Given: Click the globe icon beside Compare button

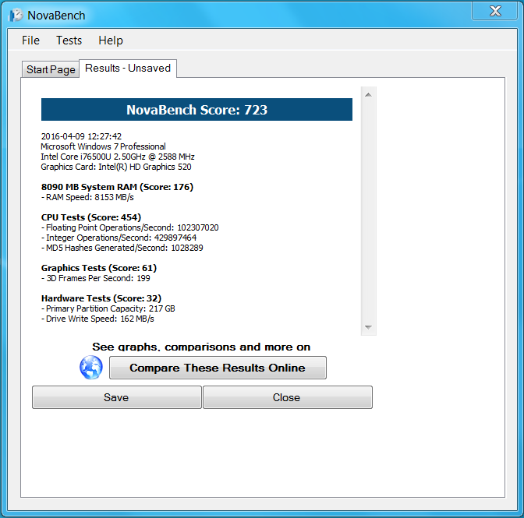Looking at the screenshot, I should (x=91, y=368).
